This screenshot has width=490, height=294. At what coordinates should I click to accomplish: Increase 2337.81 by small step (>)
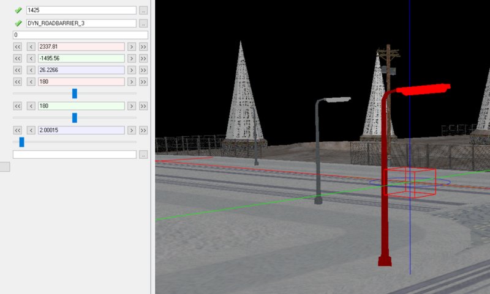pyautogui.click(x=132, y=47)
